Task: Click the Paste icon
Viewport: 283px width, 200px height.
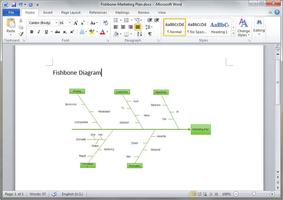Action: [x=11, y=23]
